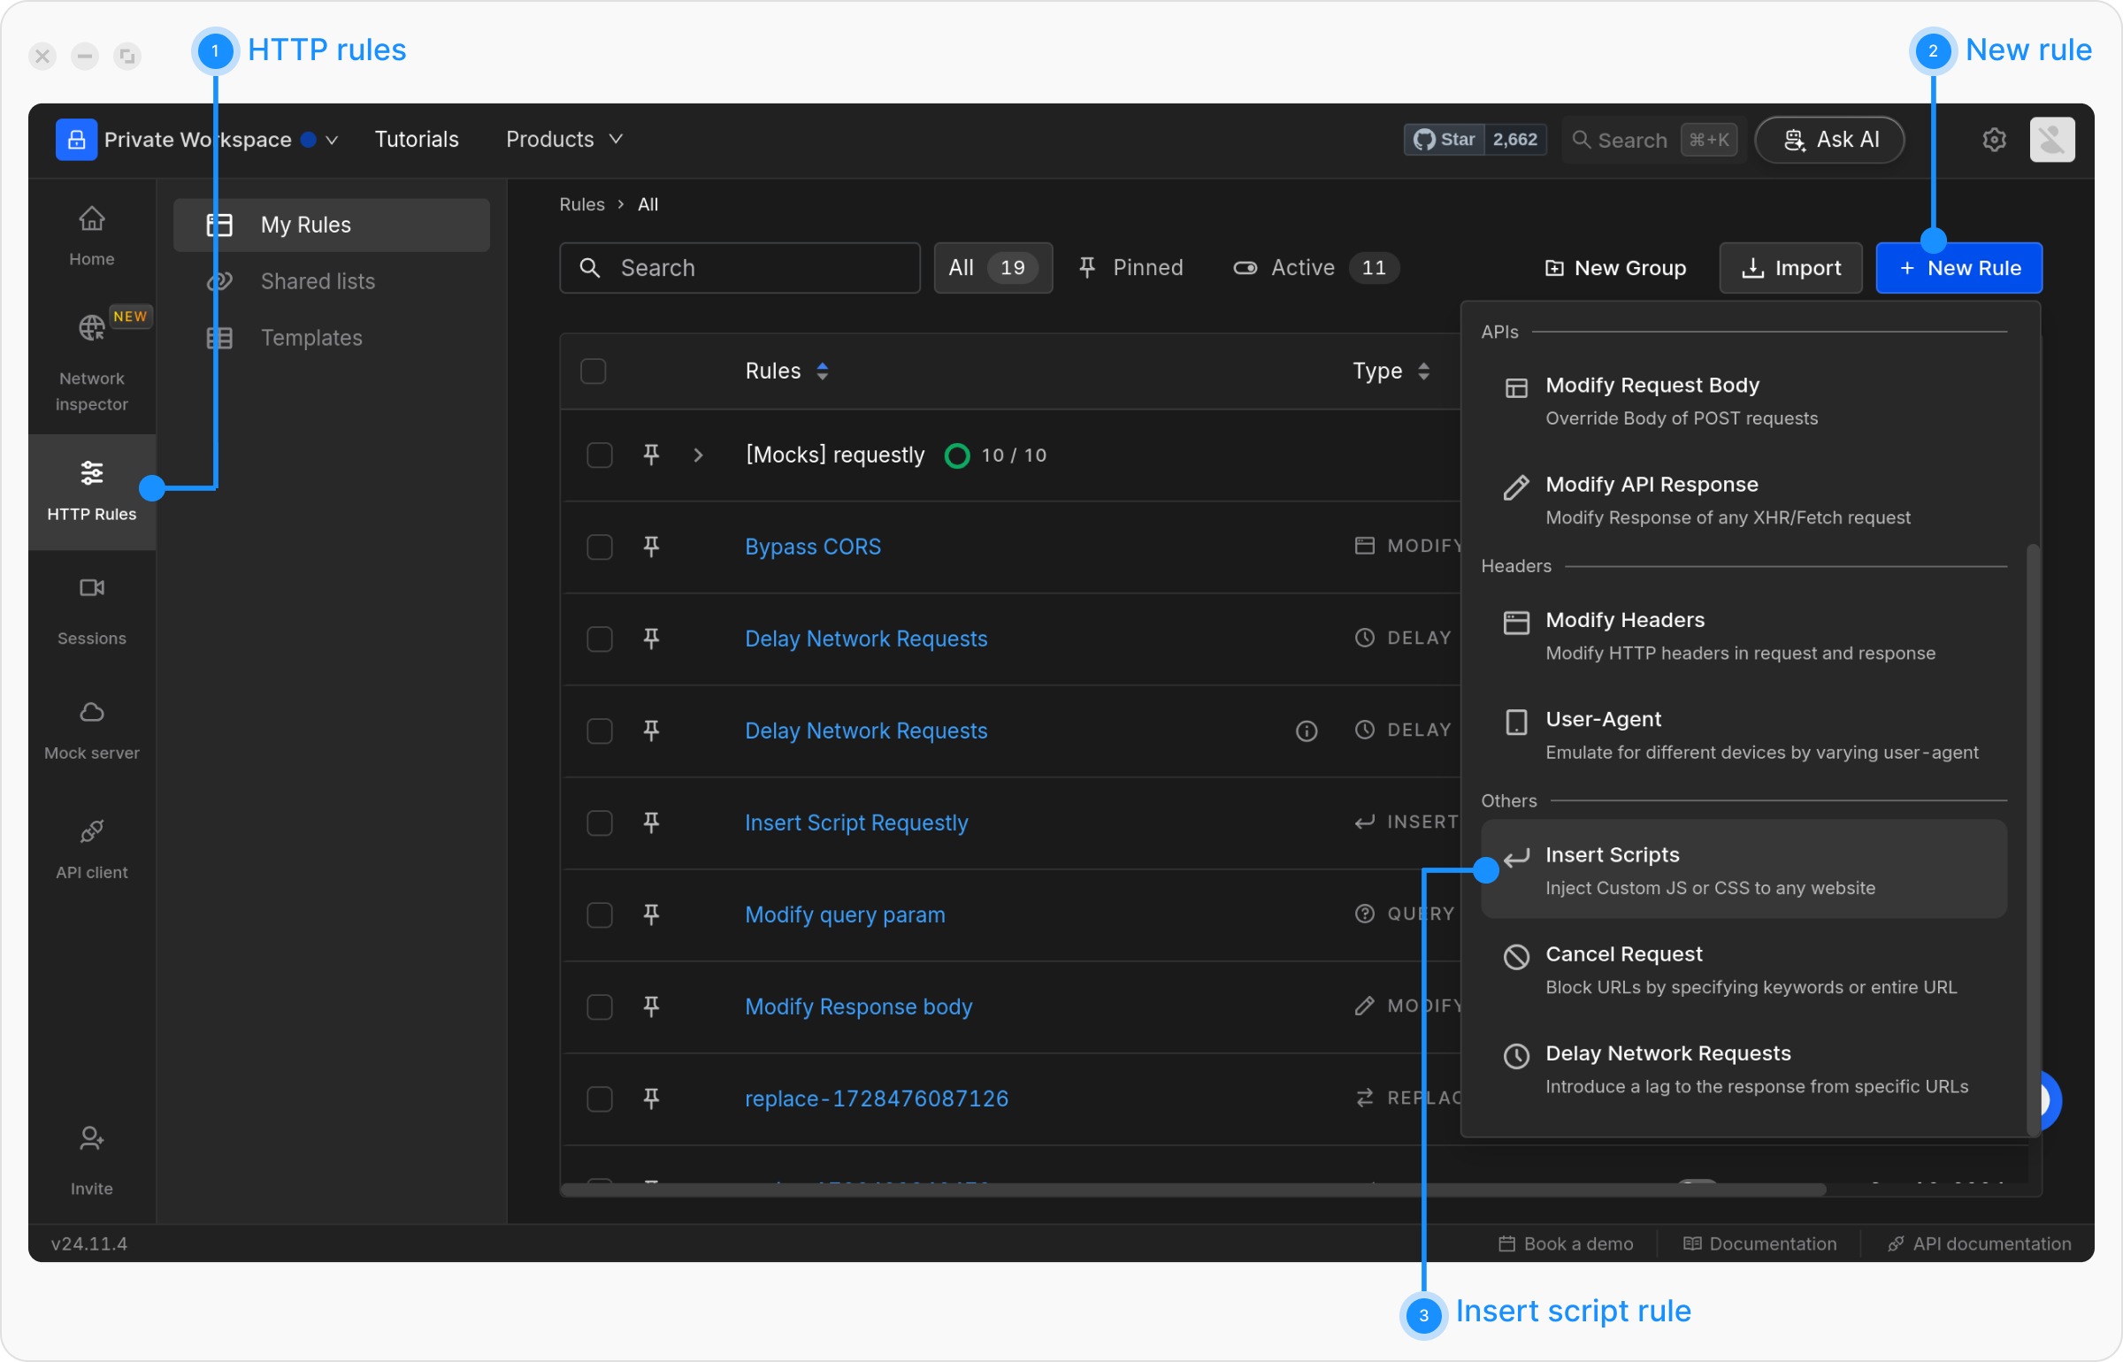The image size is (2123, 1362).
Task: Check the select-all rules checkbox
Action: [593, 371]
